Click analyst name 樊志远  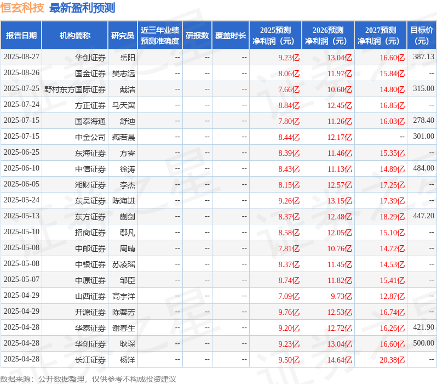pyautogui.click(x=123, y=74)
